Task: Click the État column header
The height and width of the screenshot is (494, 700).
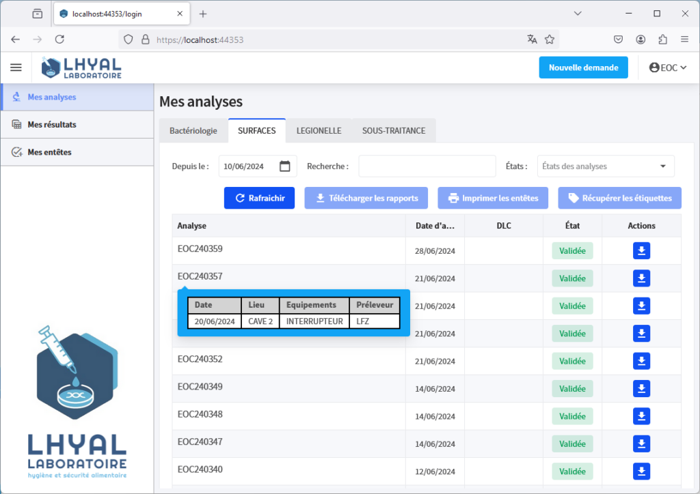Action: (x=572, y=225)
